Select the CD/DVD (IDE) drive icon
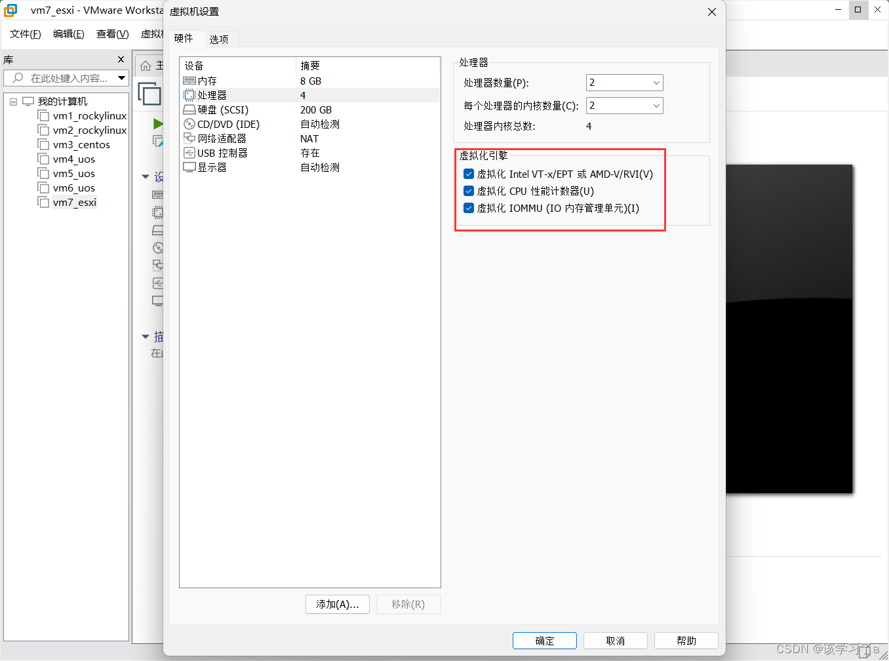Image resolution: width=889 pixels, height=661 pixels. [x=189, y=124]
